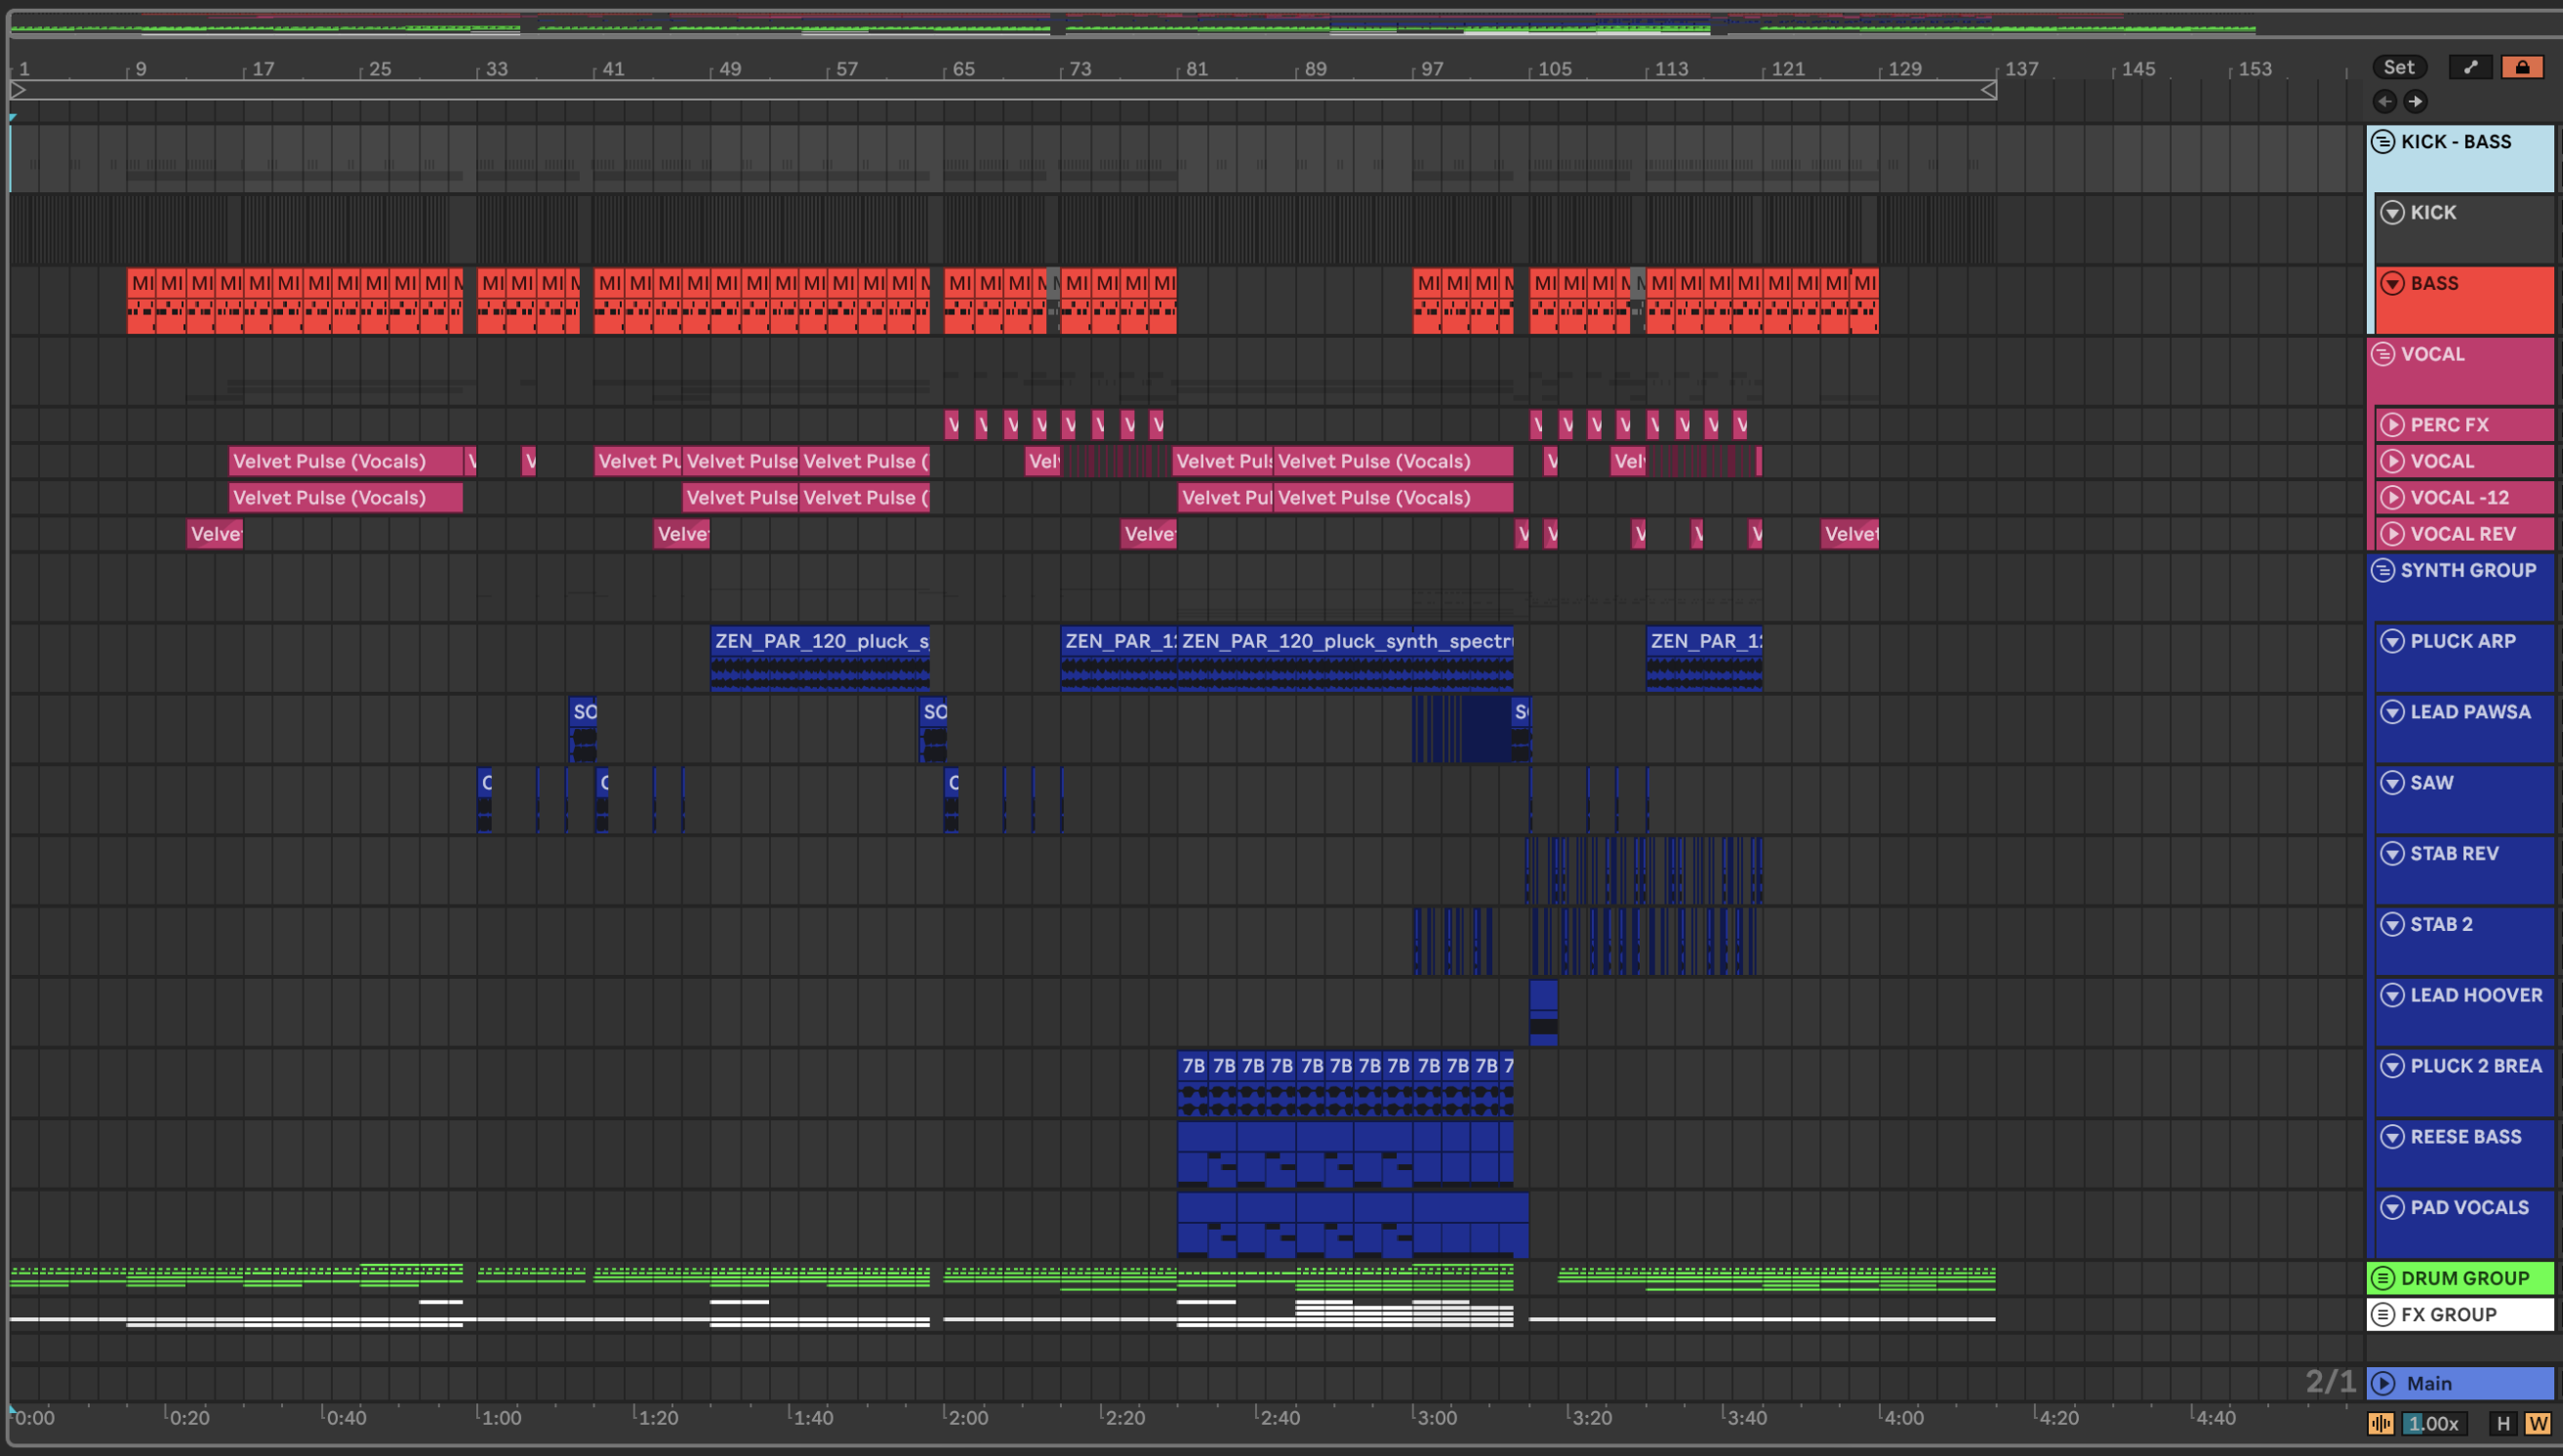Collapse the KICK - BASS group
The image size is (2563, 1456).
[2383, 142]
